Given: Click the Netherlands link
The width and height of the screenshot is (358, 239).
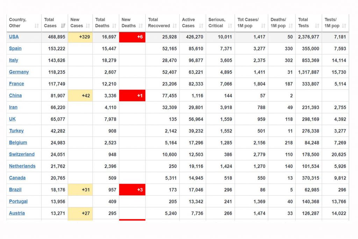Looking at the screenshot, I should click(x=22, y=166).
